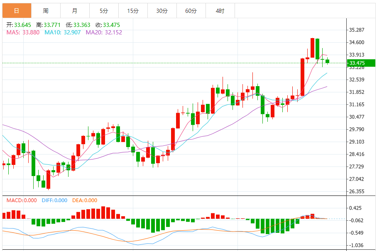The image size is (377, 251).
Task: Open the 15分 timeframe tab
Action: pos(133,11)
